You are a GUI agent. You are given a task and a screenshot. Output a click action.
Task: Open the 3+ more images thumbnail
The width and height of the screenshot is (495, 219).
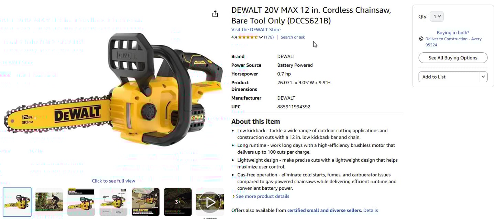tap(178, 202)
